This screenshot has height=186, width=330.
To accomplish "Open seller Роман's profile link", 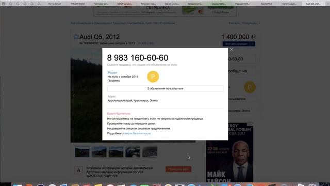I will pos(112,72).
